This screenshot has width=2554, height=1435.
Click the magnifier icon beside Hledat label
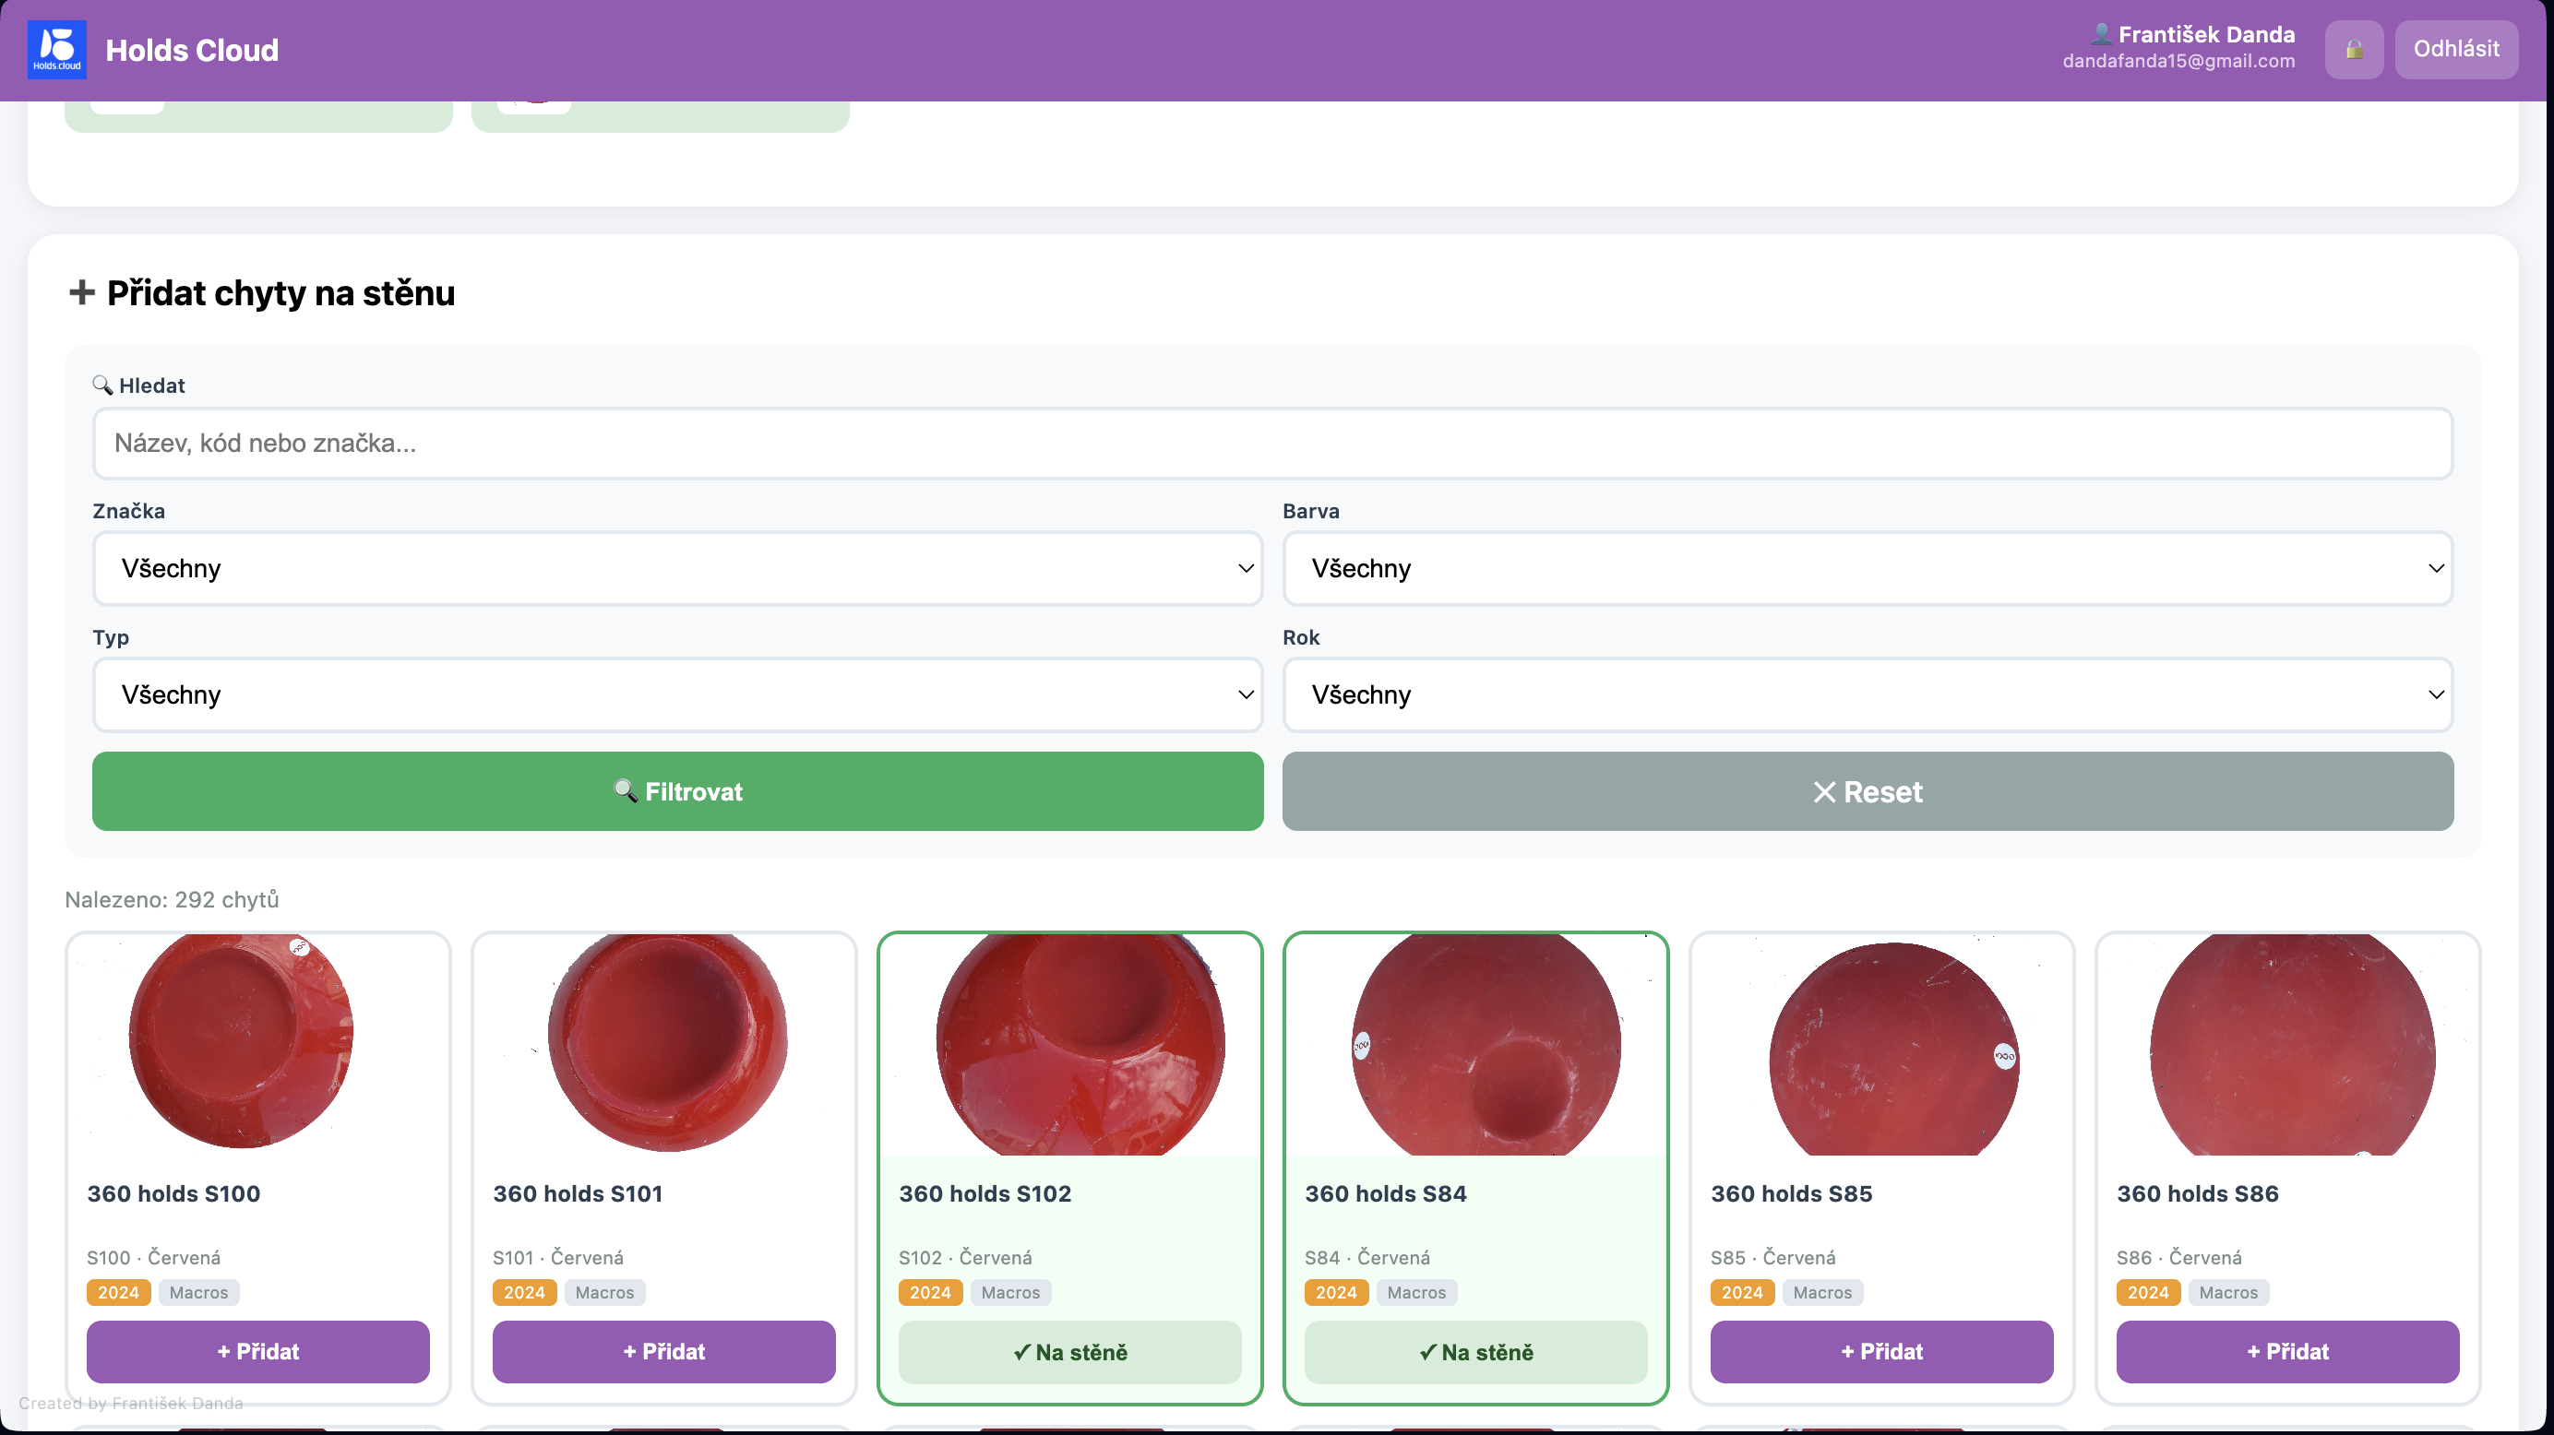pos(102,385)
